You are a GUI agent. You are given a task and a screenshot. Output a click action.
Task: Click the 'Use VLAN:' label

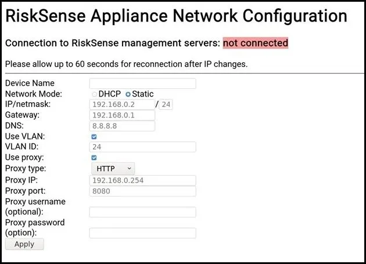click(x=25, y=137)
